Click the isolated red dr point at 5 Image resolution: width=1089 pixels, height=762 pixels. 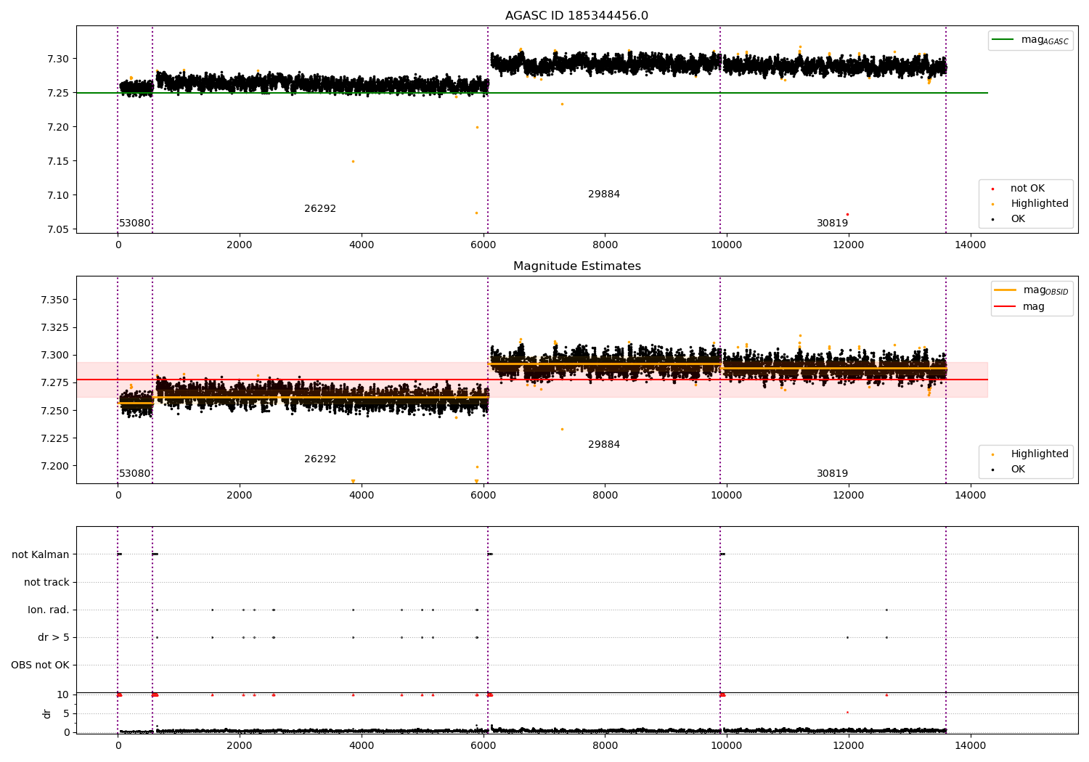[847, 713]
